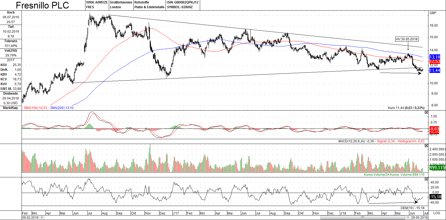This screenshot has height=220, width=446.
Task: Click the horizontal timeline scrollbar thumb
Action: click(x=363, y=218)
